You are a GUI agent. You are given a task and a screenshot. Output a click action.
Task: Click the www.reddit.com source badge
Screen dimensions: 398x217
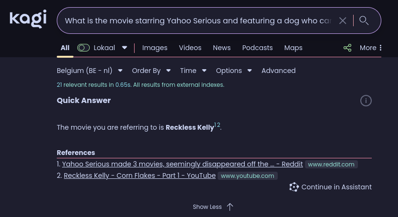[331, 164]
